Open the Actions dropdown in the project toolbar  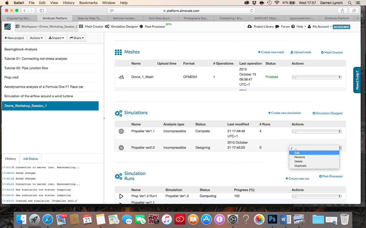(36, 38)
